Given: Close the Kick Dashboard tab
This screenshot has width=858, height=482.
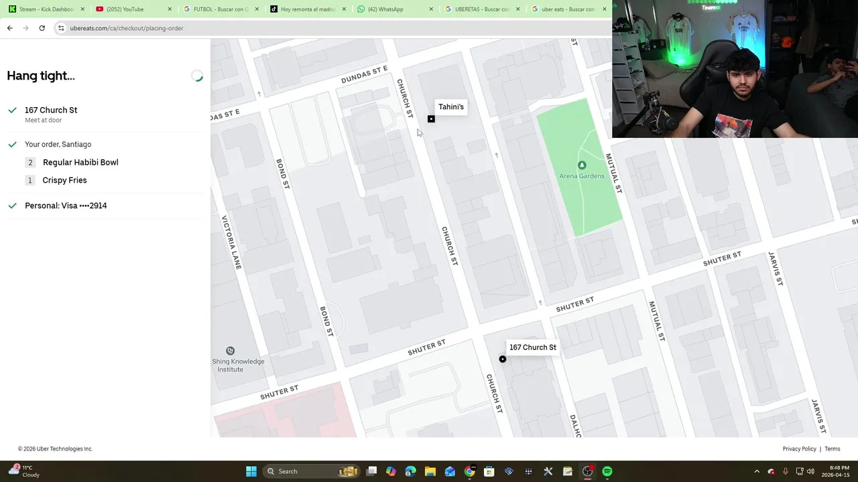Looking at the screenshot, I should 82,9.
